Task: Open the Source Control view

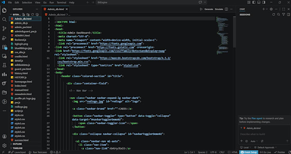Action: pyautogui.click(x=4, y=29)
